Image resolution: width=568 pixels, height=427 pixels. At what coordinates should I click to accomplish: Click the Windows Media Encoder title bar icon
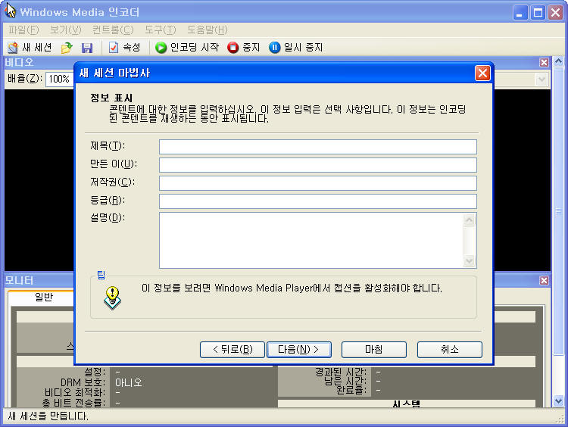pyautogui.click(x=11, y=11)
